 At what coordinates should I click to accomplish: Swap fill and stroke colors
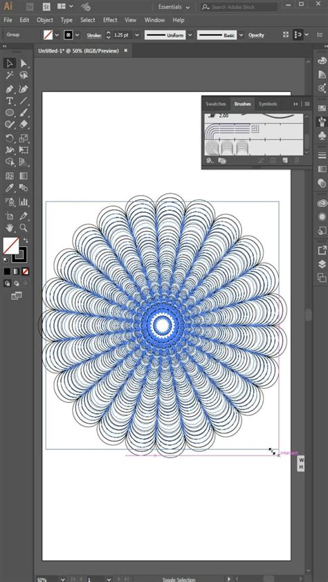[x=26, y=241]
